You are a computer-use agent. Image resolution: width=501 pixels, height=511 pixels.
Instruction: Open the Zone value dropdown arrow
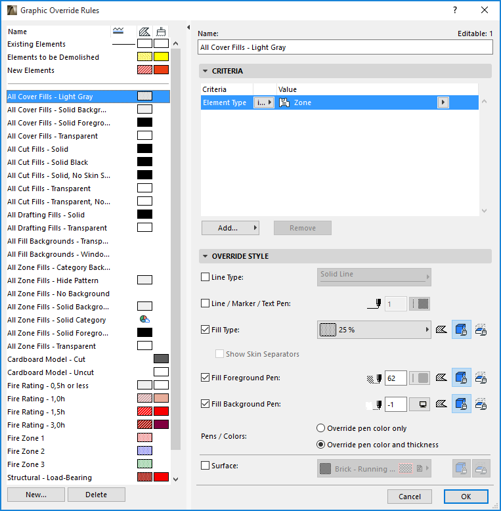443,102
